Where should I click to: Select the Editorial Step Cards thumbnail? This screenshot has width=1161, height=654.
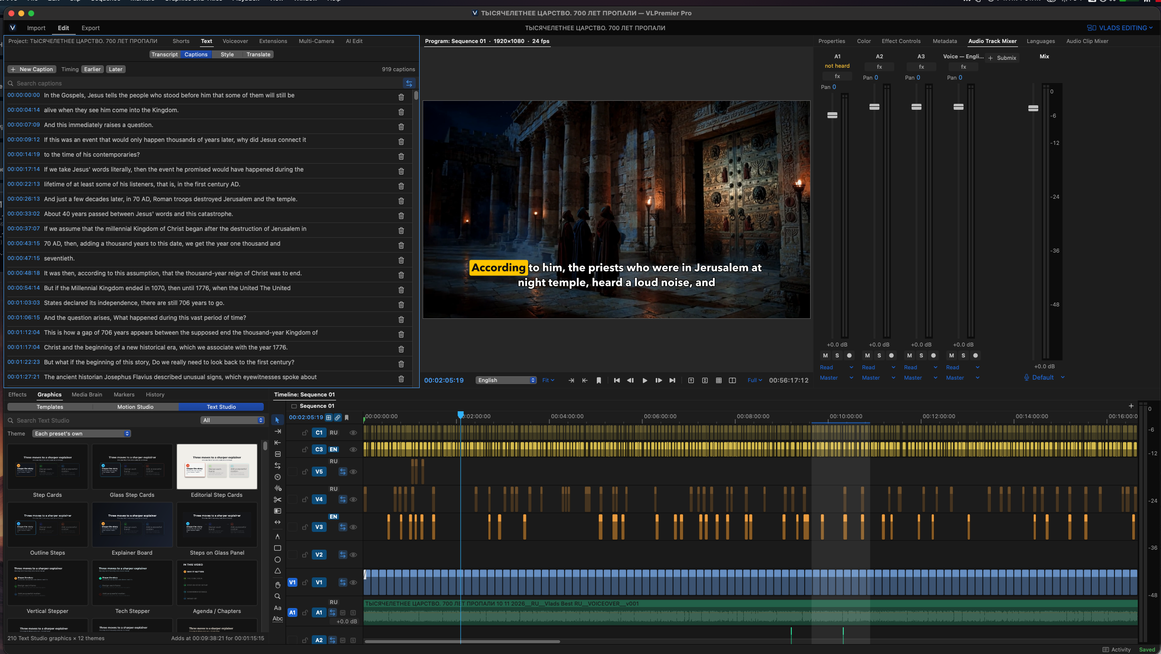point(217,467)
